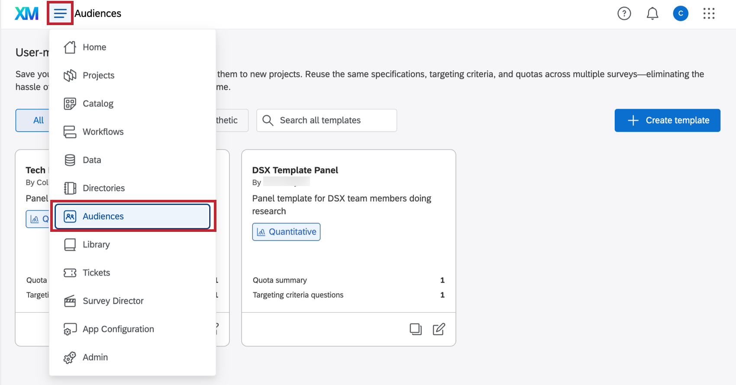Click the Projects icon in menu
Viewport: 736px width, 385px height.
(x=70, y=75)
